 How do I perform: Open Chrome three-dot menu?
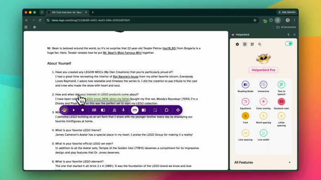[x=295, y=20]
